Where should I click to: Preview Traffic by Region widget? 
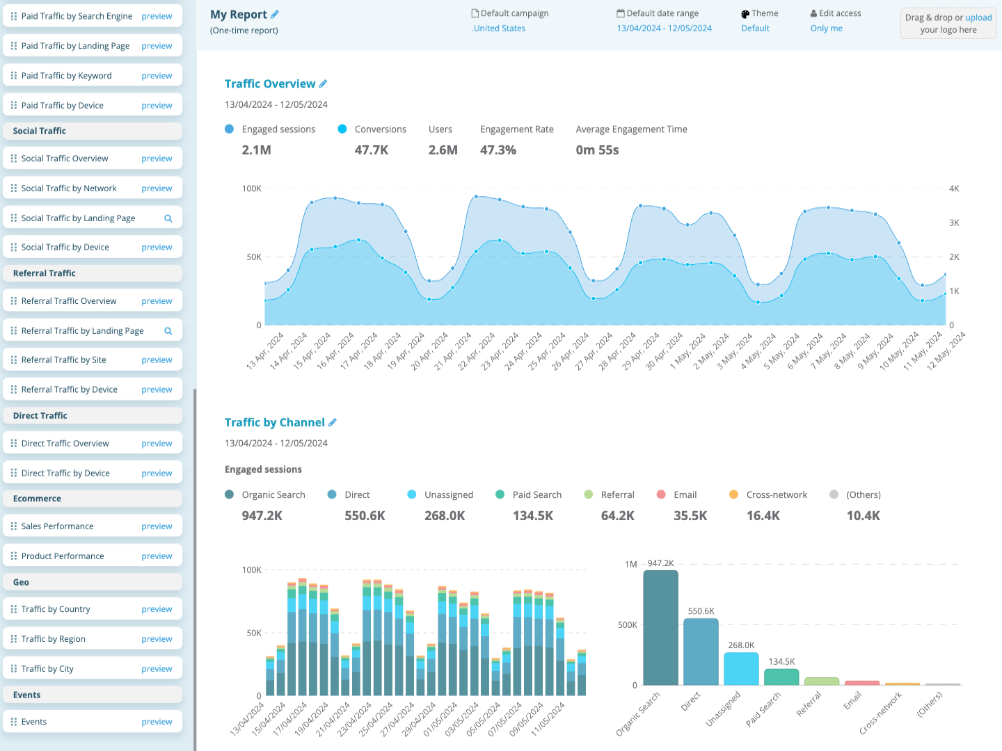pos(157,639)
